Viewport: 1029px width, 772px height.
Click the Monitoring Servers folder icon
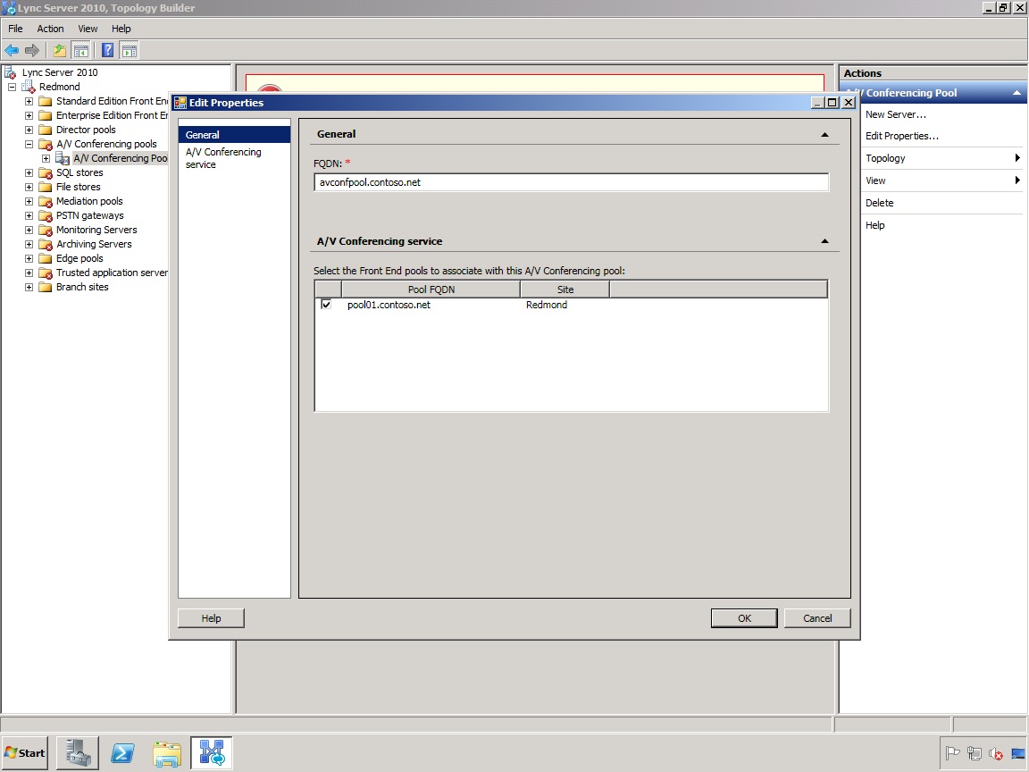(46, 230)
